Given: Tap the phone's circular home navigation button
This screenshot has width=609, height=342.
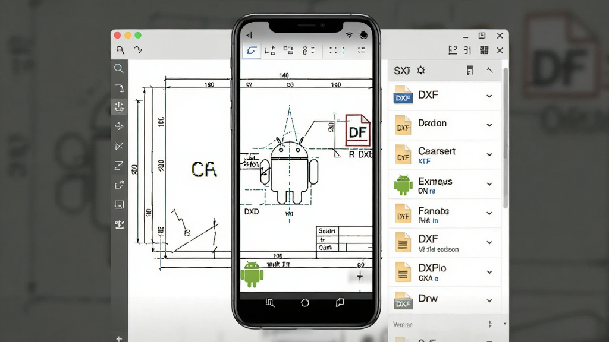Looking at the screenshot, I should point(305,302).
